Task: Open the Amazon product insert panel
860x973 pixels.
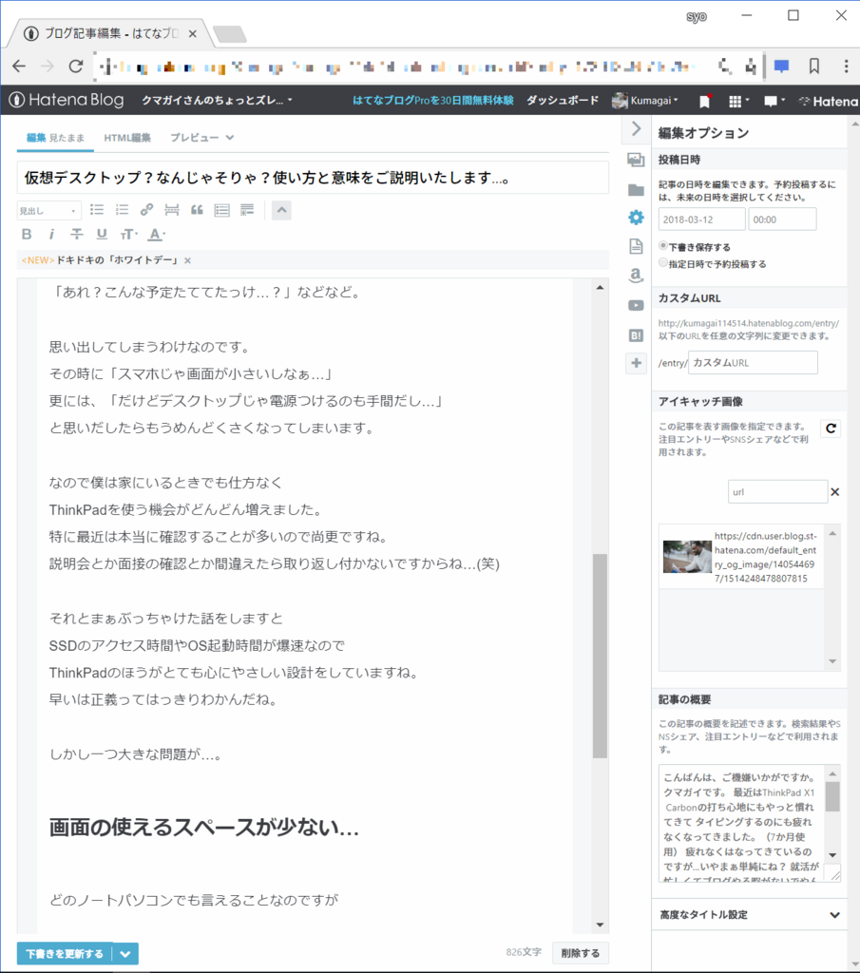Action: click(636, 275)
